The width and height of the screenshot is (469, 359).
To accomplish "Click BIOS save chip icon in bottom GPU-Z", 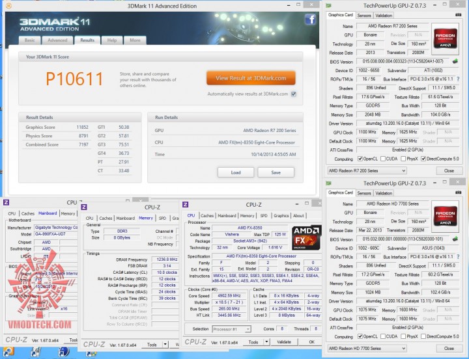I will pyautogui.click(x=455, y=239).
